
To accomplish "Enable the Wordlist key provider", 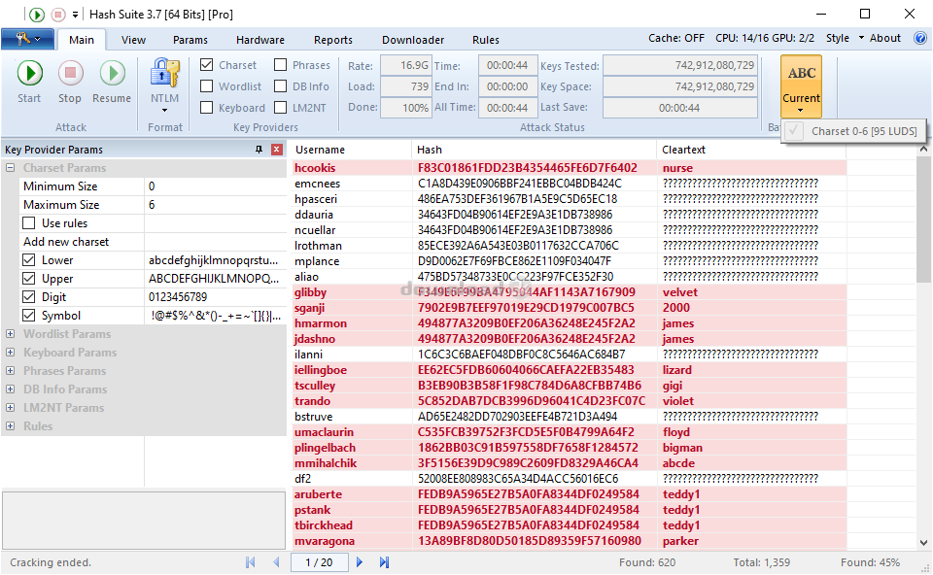I will click(x=206, y=86).
